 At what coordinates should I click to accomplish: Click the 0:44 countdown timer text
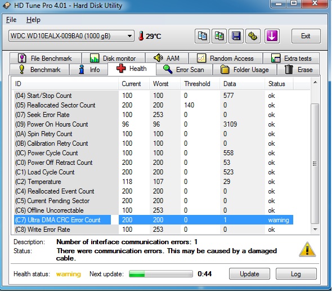coord(205,274)
